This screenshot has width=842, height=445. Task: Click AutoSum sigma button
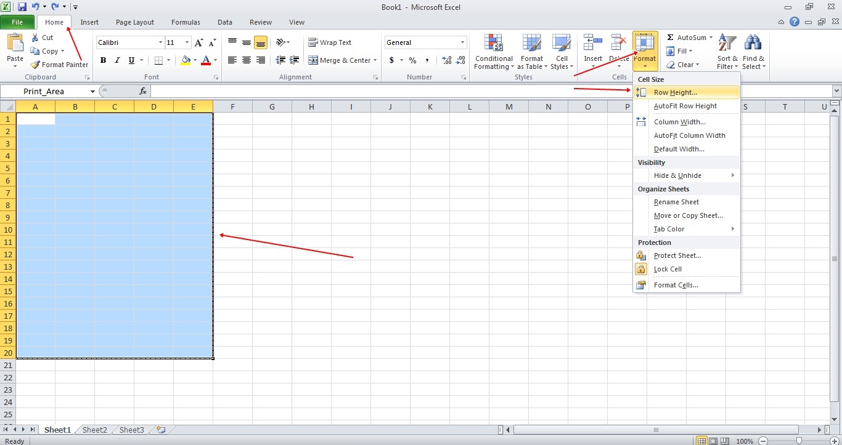click(685, 38)
